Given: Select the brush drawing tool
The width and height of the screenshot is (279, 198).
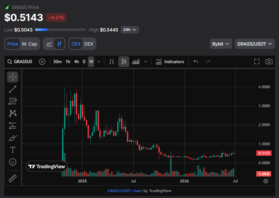Looking at the screenshot, I should point(13,138).
